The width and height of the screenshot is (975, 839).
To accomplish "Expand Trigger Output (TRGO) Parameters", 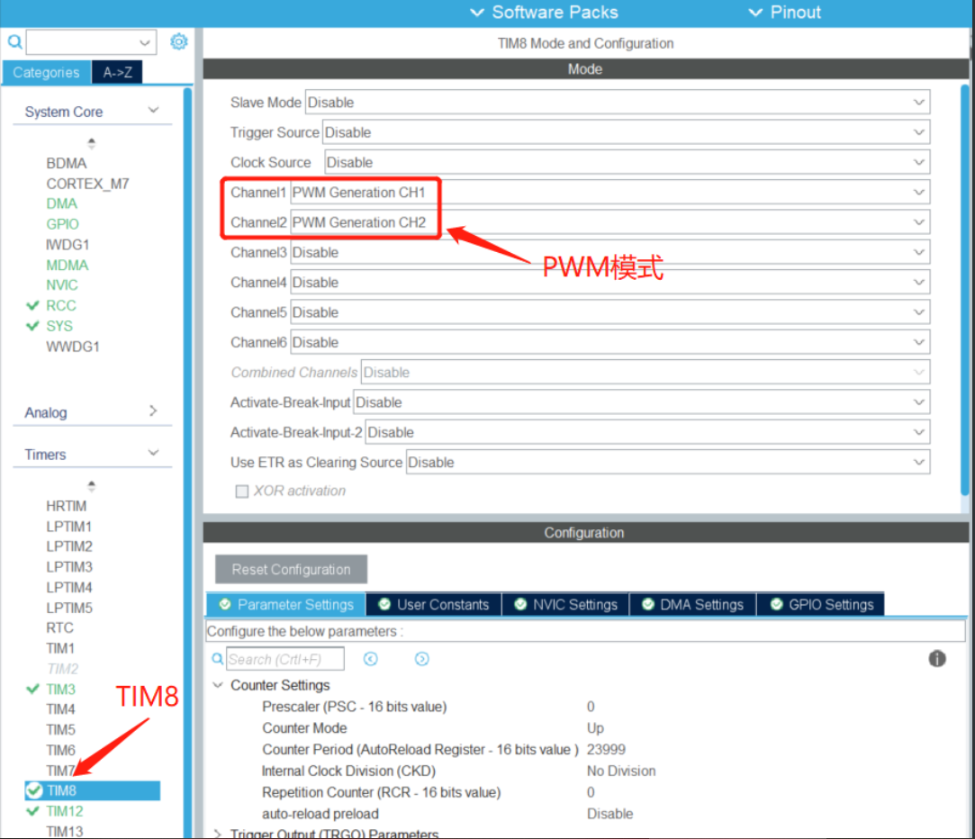I will click(216, 834).
